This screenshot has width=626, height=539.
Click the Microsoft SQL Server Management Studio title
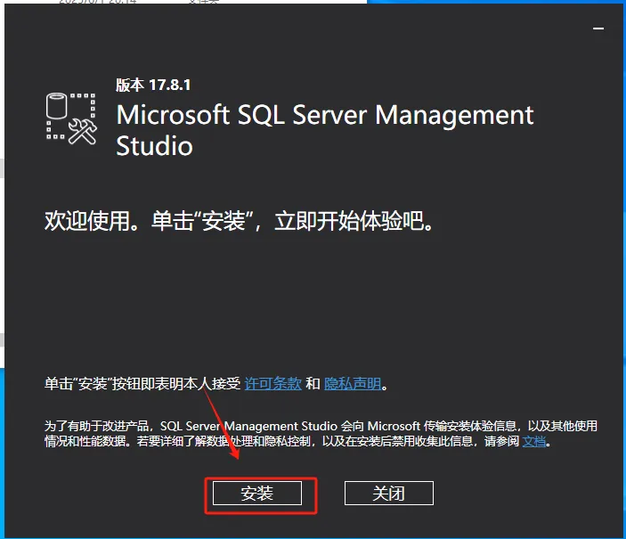pos(325,130)
